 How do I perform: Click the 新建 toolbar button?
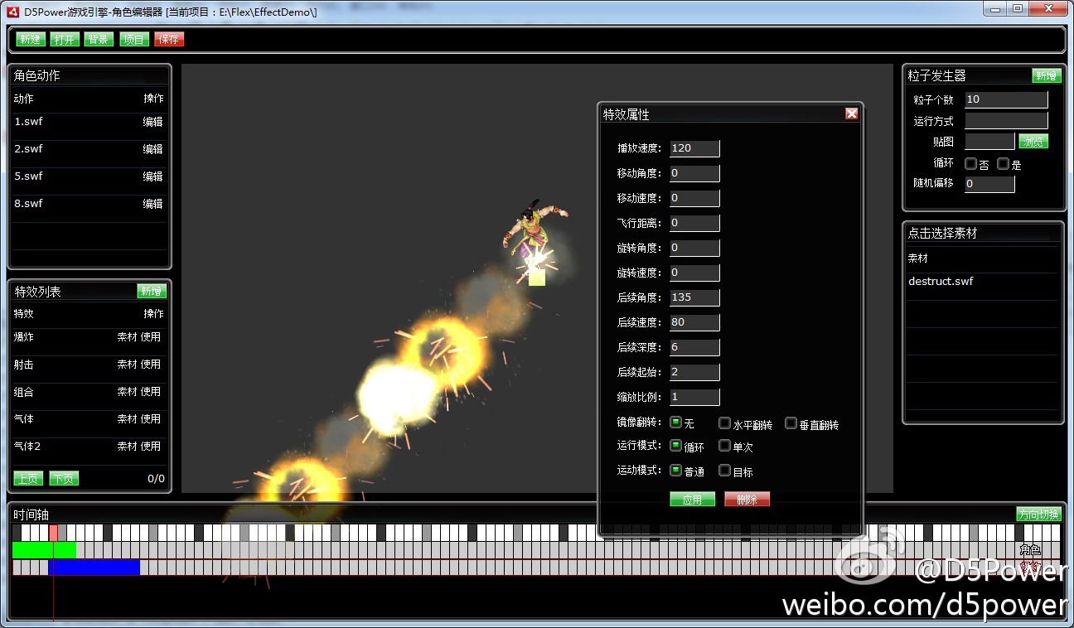click(x=31, y=40)
